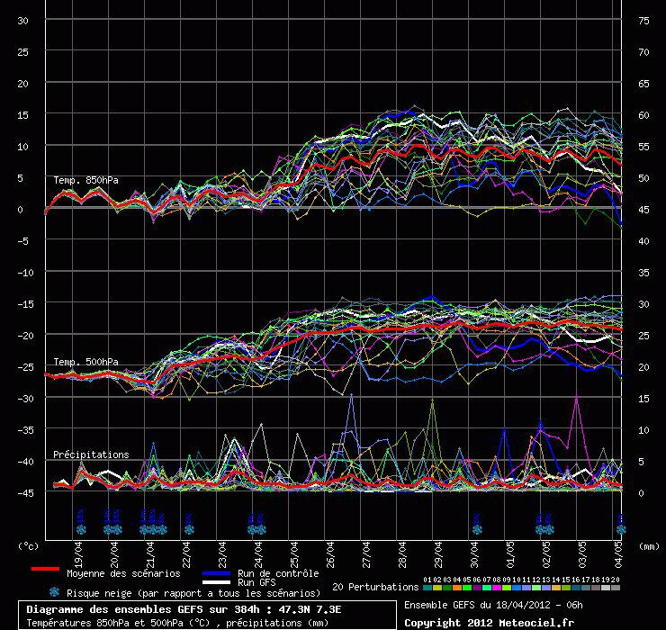This screenshot has height=630, width=666.
Task: Click the snowflake icon in the legend
Action: pos(54,592)
